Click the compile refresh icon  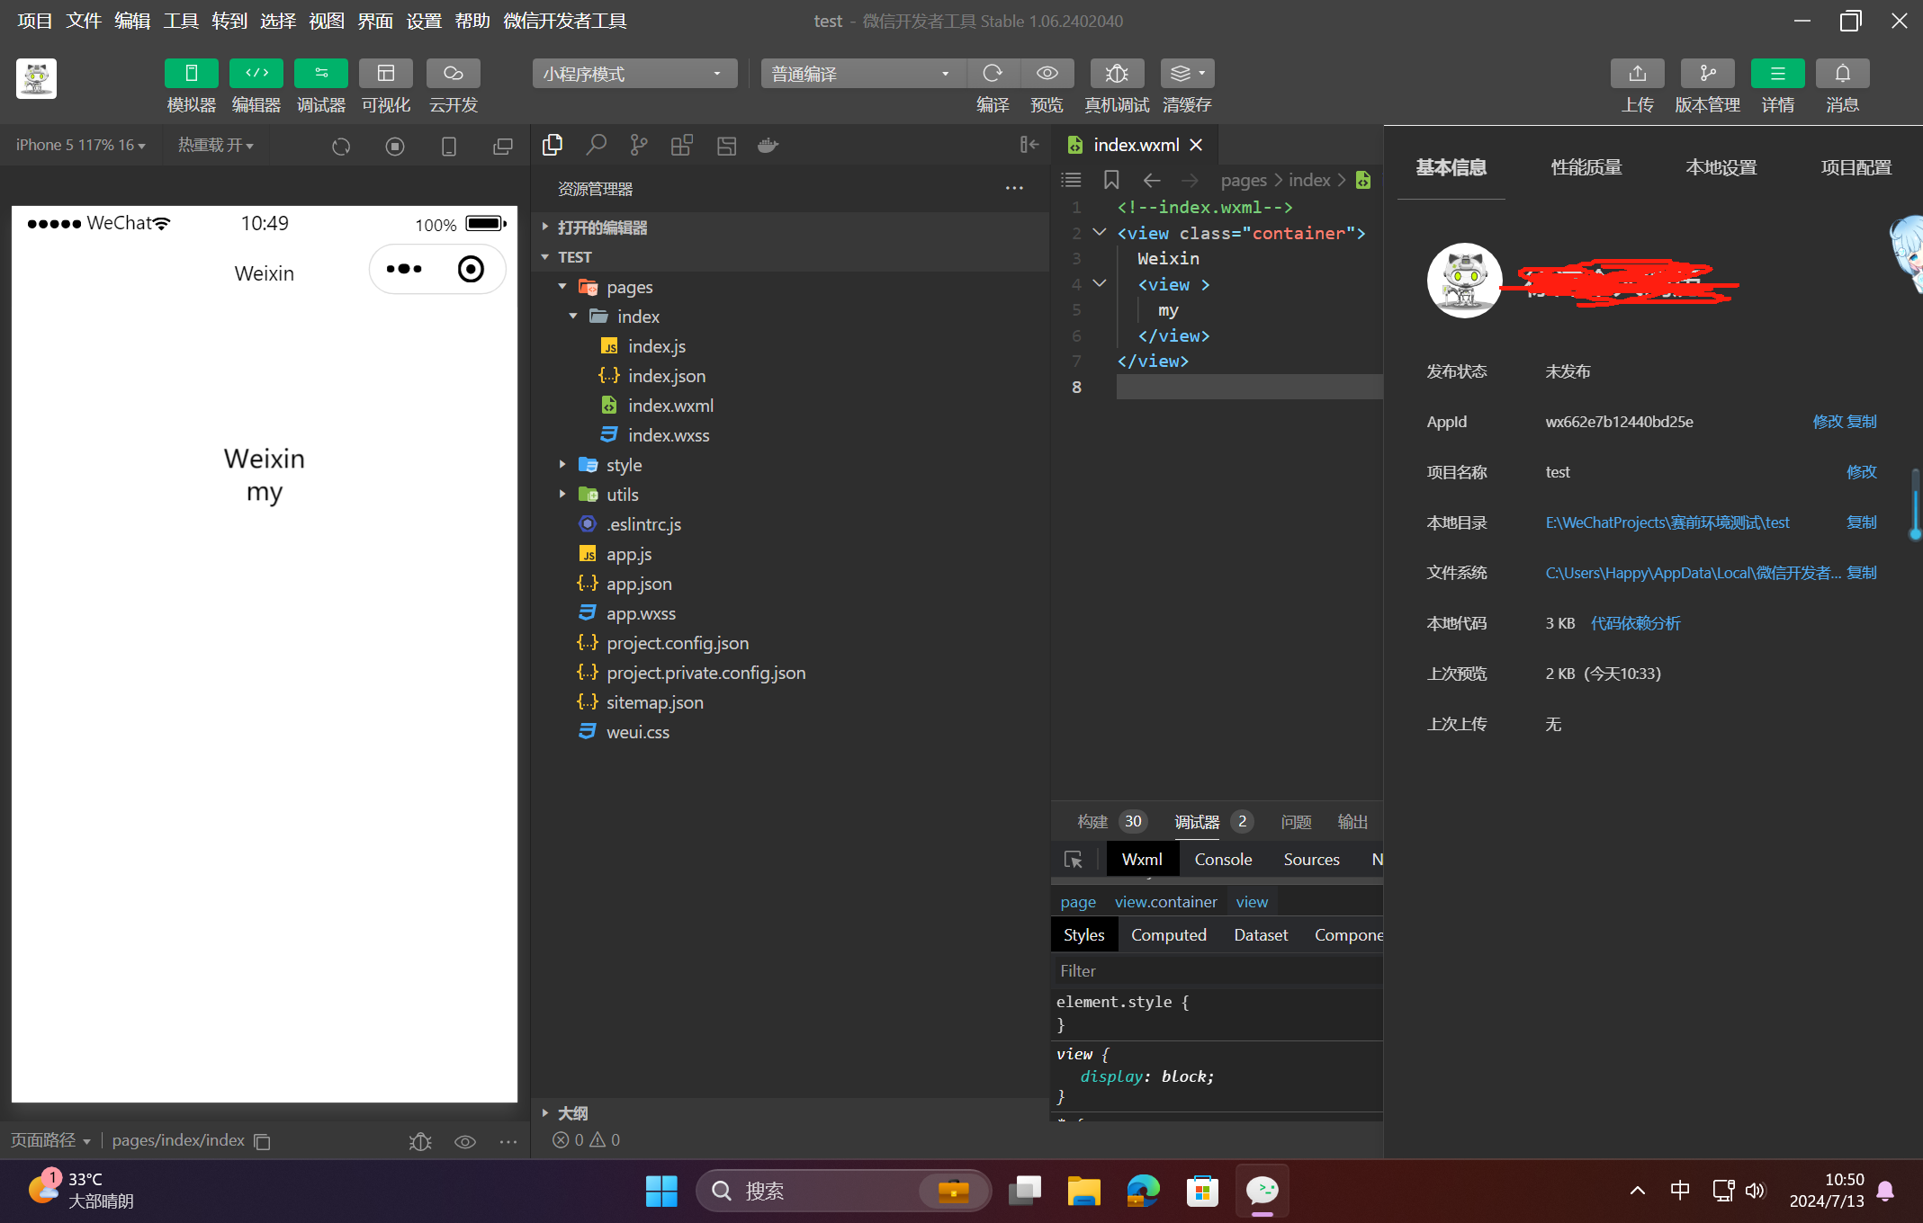(993, 74)
